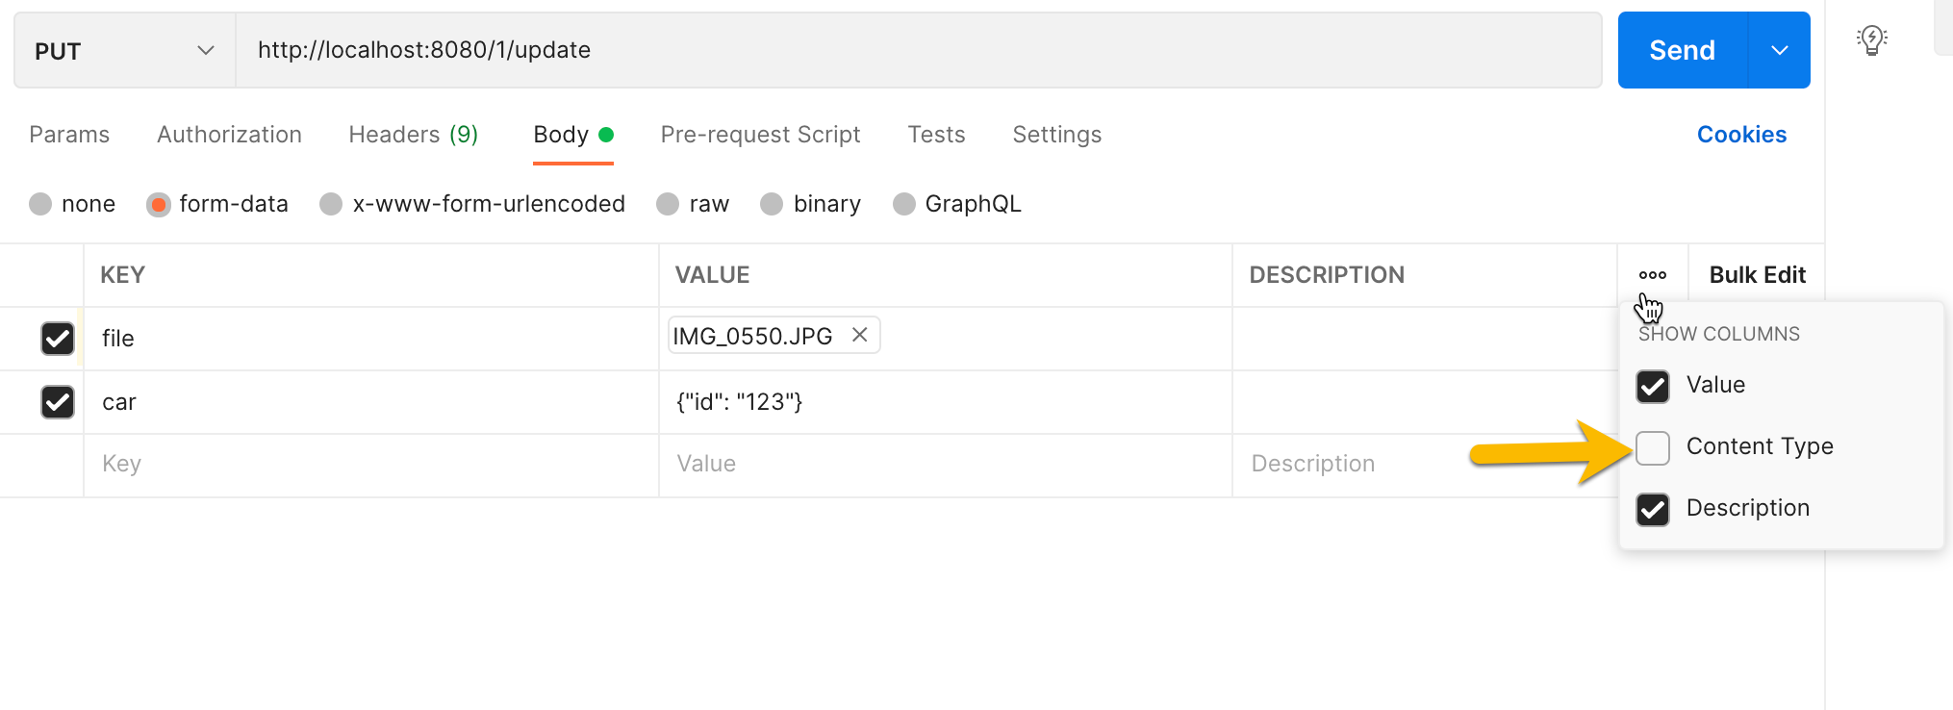Send the PUT request

pos(1682,50)
